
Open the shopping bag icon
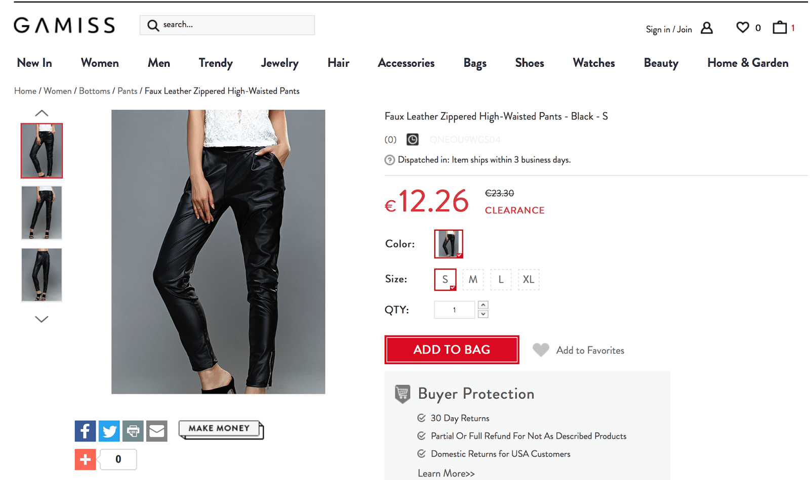tap(780, 28)
